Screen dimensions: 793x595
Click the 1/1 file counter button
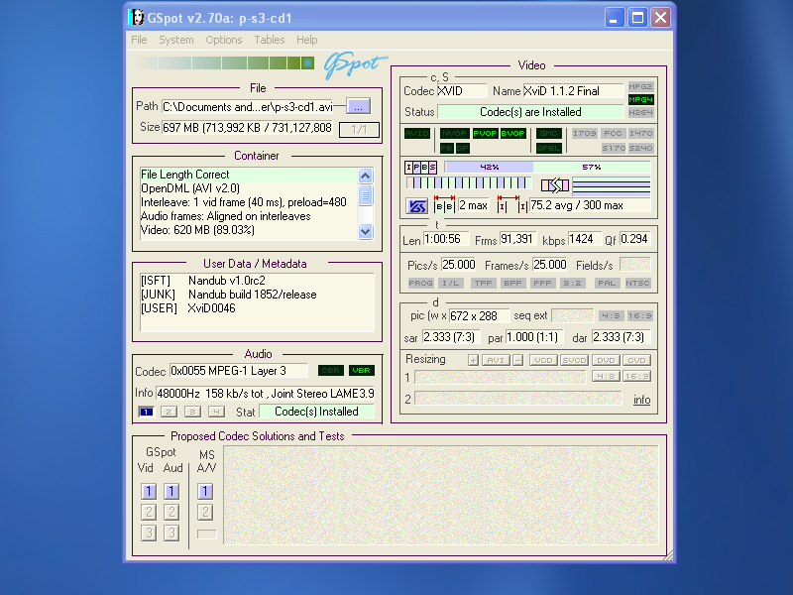(x=359, y=130)
